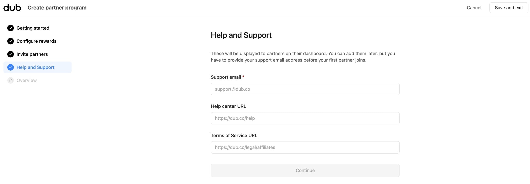530x184 pixels.
Task: Click the Continue button
Action: pyautogui.click(x=305, y=170)
